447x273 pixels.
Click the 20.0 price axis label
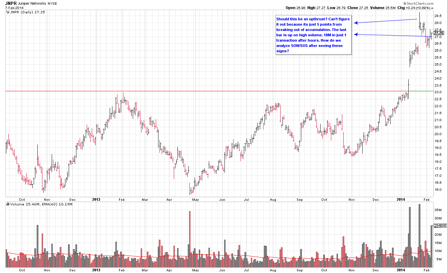(x=439, y=134)
